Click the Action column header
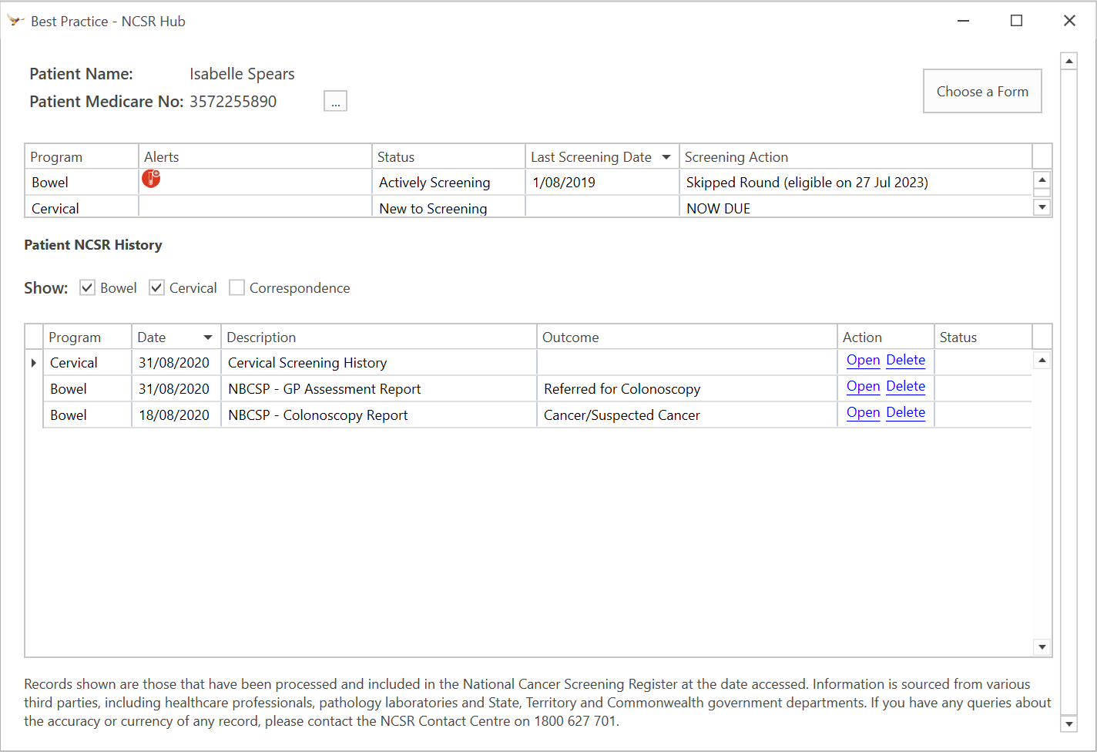 click(886, 337)
